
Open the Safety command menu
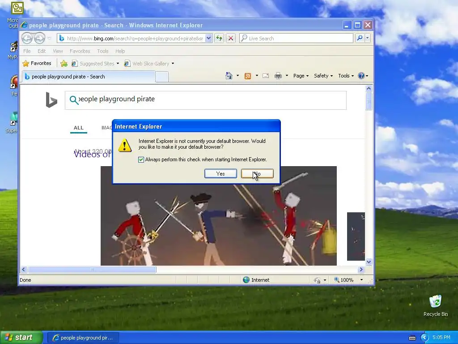tap(323, 76)
